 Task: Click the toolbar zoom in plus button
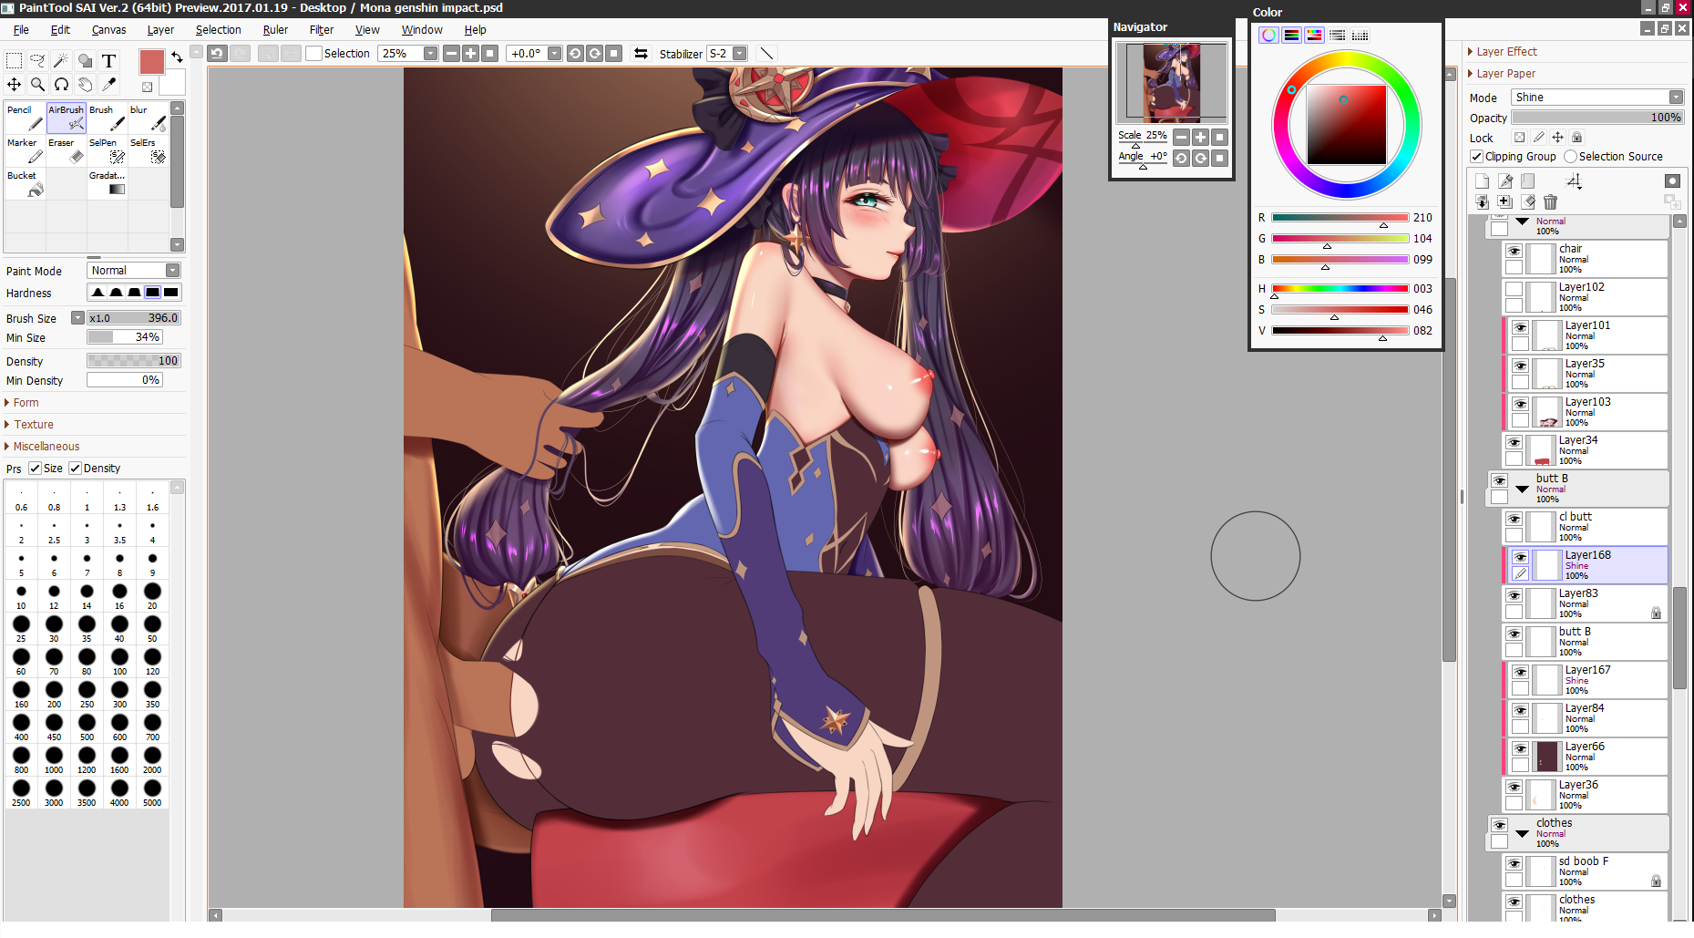coord(470,53)
